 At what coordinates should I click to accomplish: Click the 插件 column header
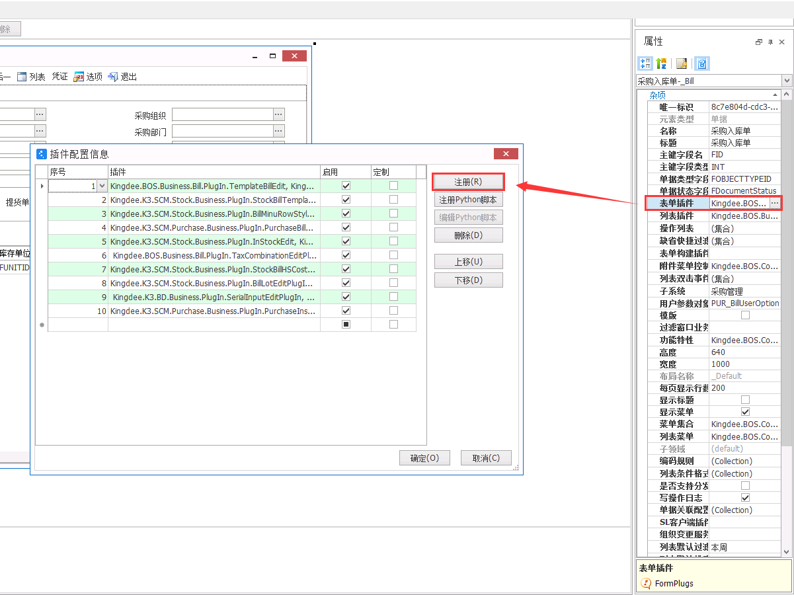[214, 172]
